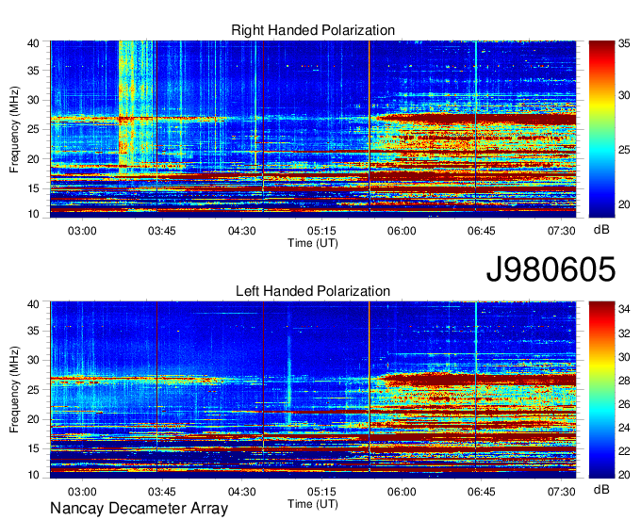The image size is (641, 520).
Task: Click the 04:30 tick under Right Handed plot
Action: (x=242, y=231)
